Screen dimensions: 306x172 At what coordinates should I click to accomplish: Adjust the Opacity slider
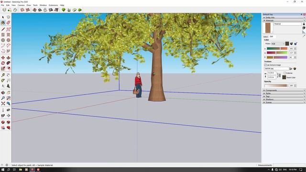point(276,86)
